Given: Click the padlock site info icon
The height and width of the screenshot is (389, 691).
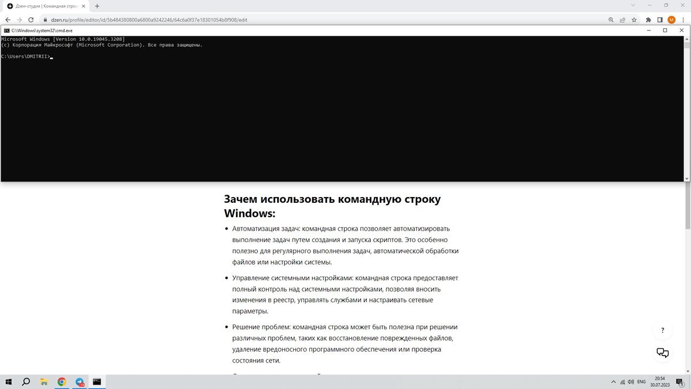Looking at the screenshot, I should (45, 20).
